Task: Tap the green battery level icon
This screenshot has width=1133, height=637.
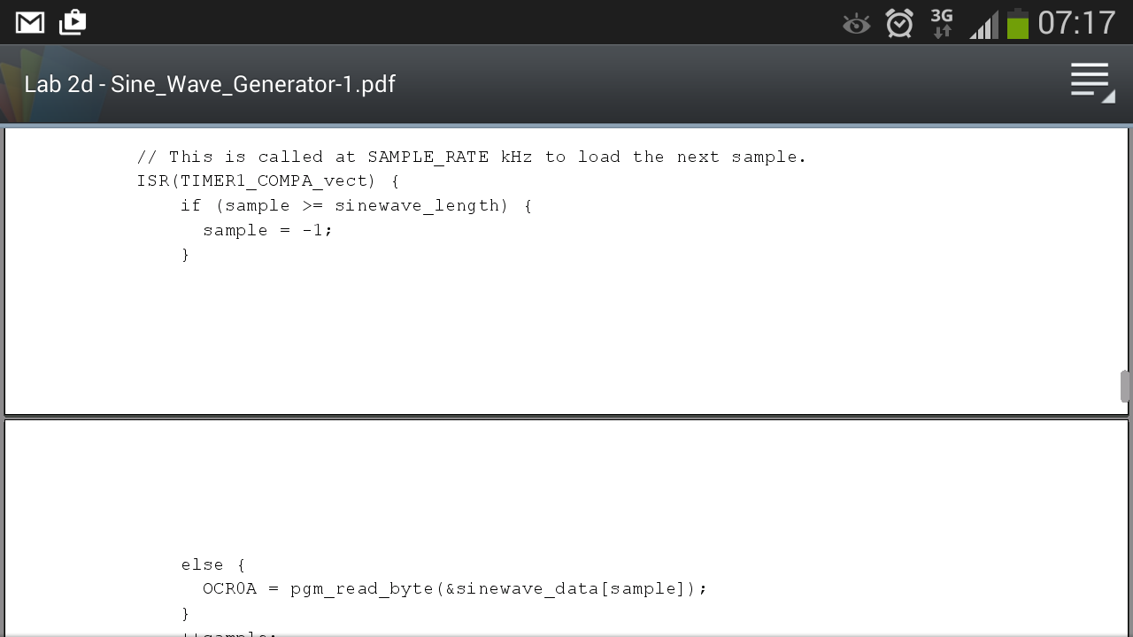Action: 1018,24
